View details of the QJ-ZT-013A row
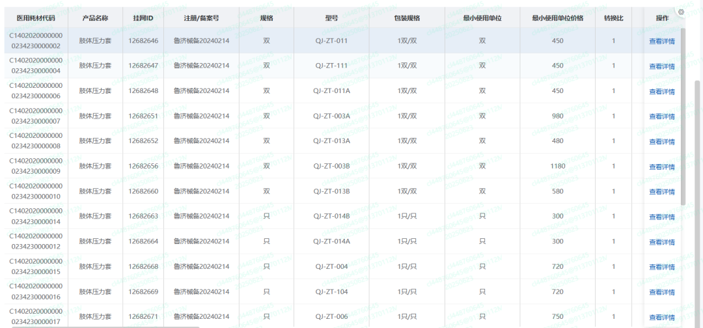703x328 pixels. 661,142
